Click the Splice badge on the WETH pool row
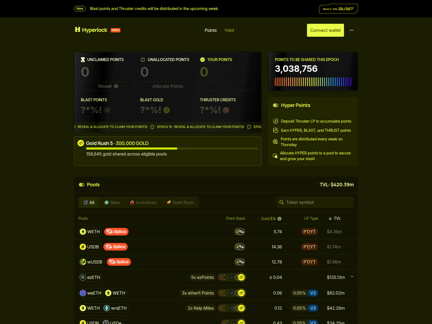Viewport: 432px width, 324px height. coord(116,232)
